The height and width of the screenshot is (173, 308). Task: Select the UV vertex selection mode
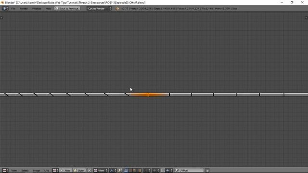pyautogui.click(x=126, y=170)
